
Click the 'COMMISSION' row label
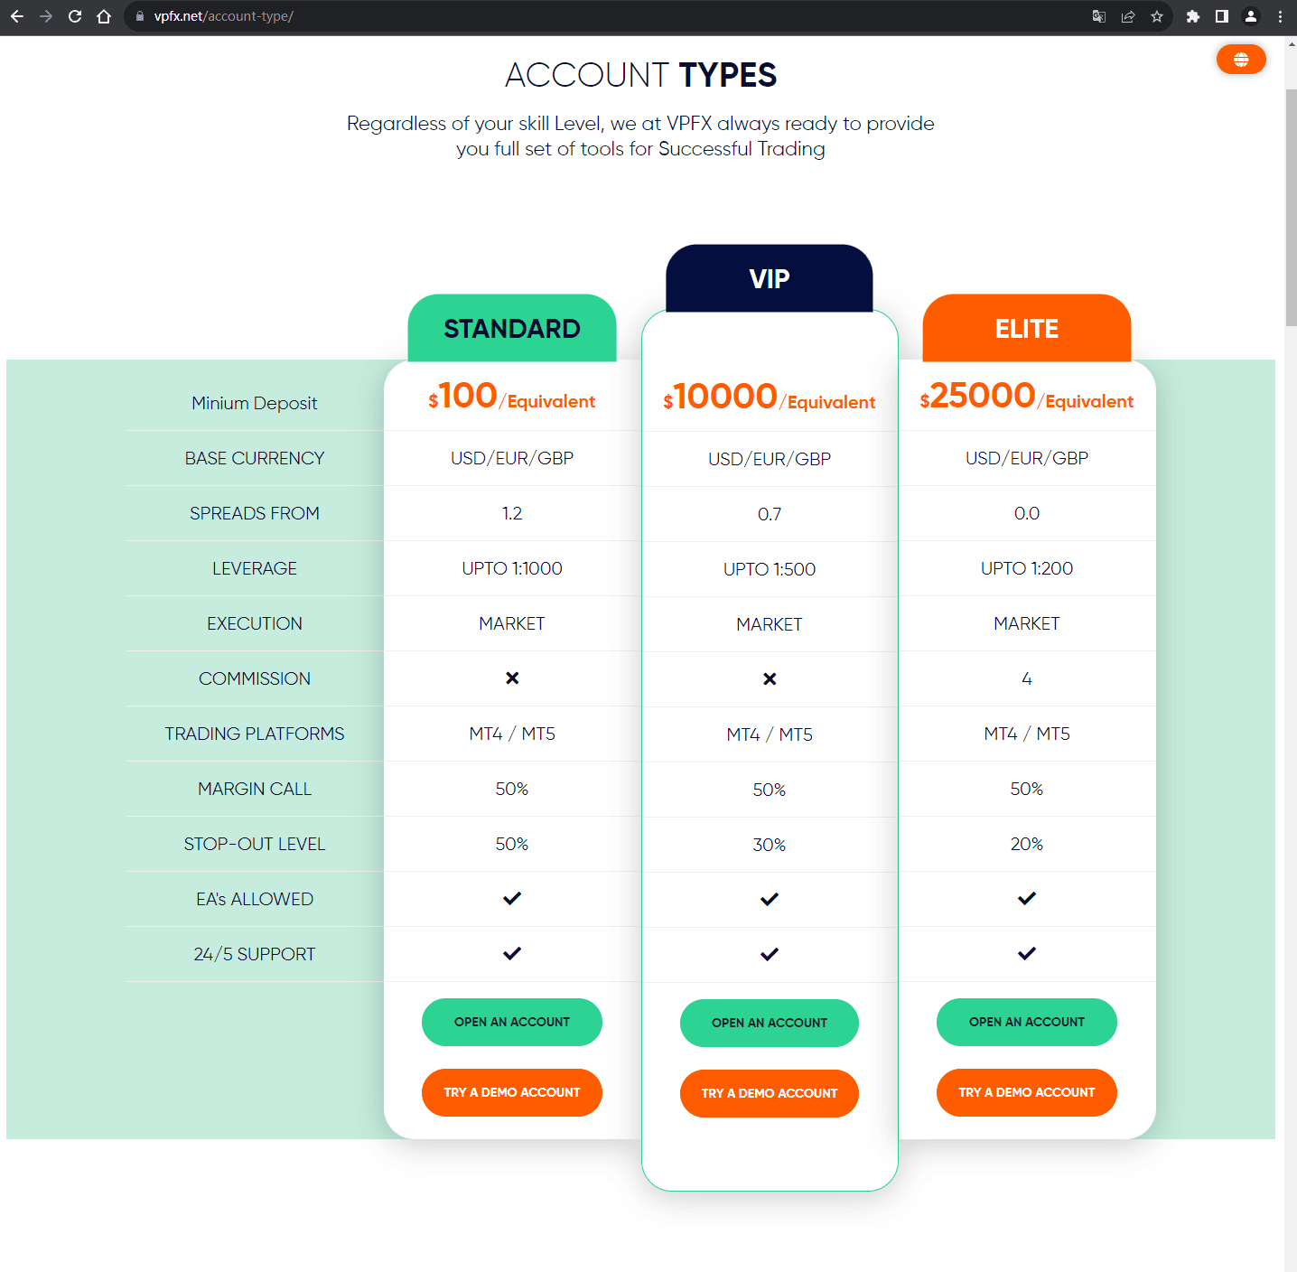[x=255, y=678]
